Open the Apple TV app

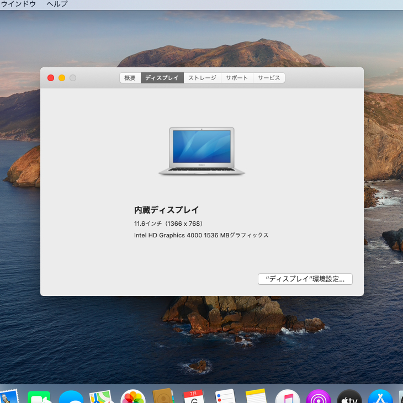pos(349,397)
